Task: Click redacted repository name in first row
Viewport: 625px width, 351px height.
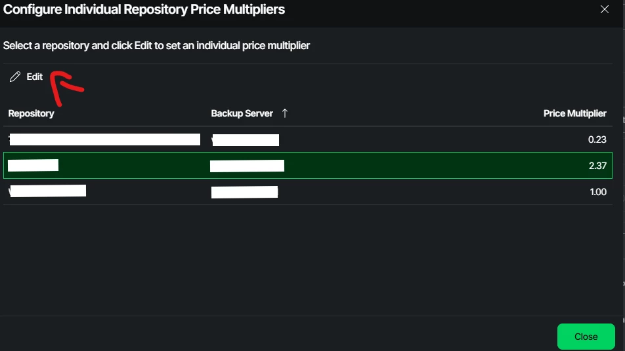Action: pos(104,139)
